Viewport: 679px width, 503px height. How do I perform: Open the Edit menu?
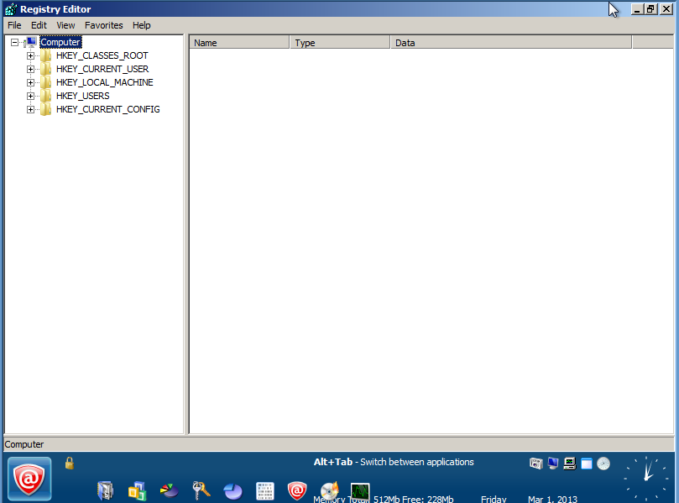click(x=39, y=25)
